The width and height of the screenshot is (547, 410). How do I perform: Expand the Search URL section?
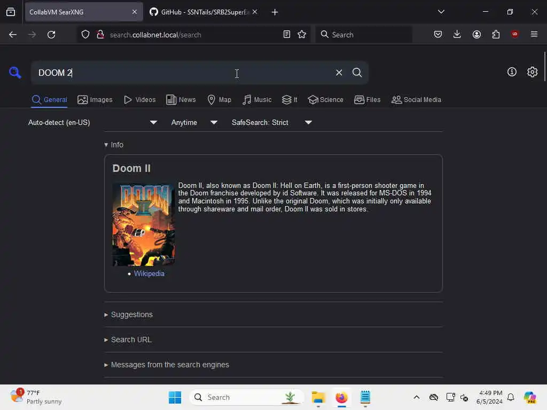128,340
